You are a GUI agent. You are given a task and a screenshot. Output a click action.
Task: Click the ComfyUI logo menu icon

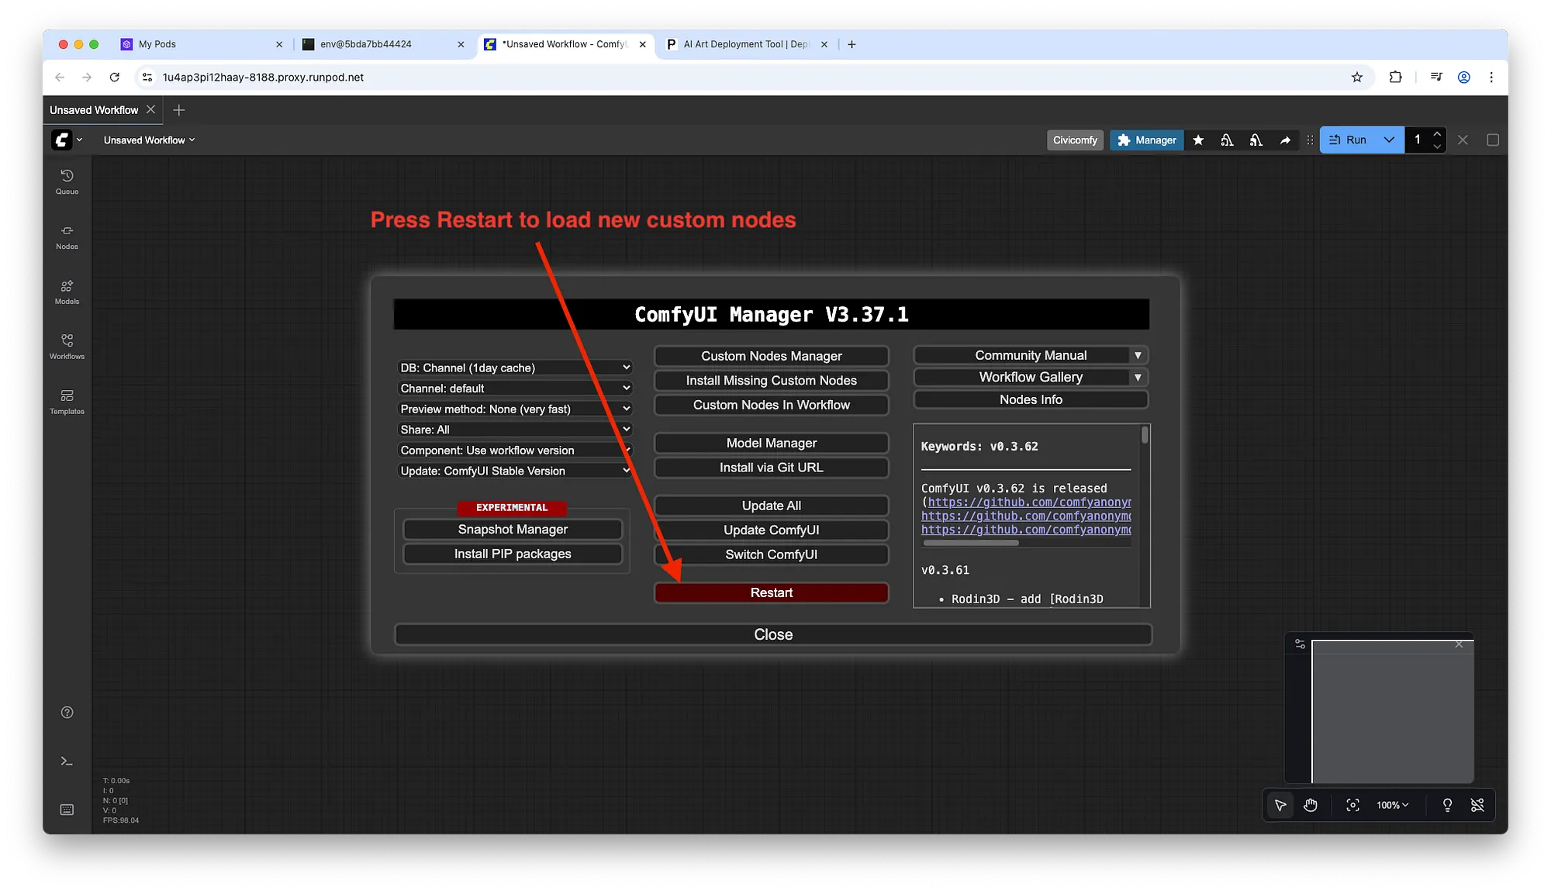[x=62, y=140]
